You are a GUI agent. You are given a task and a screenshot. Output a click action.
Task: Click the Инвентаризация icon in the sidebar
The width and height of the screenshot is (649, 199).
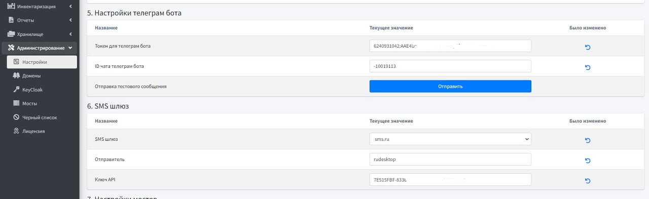pos(11,6)
